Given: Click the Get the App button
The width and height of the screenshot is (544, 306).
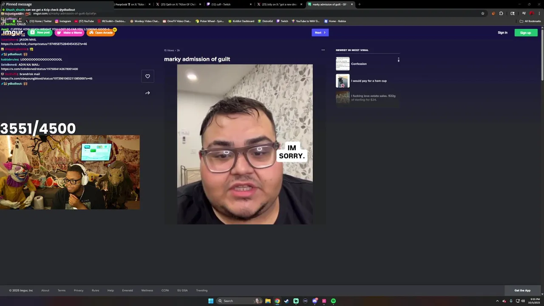Looking at the screenshot, I should pos(522,291).
